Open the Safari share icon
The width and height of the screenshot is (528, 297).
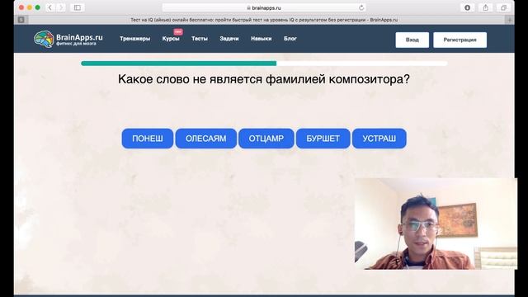click(x=486, y=7)
